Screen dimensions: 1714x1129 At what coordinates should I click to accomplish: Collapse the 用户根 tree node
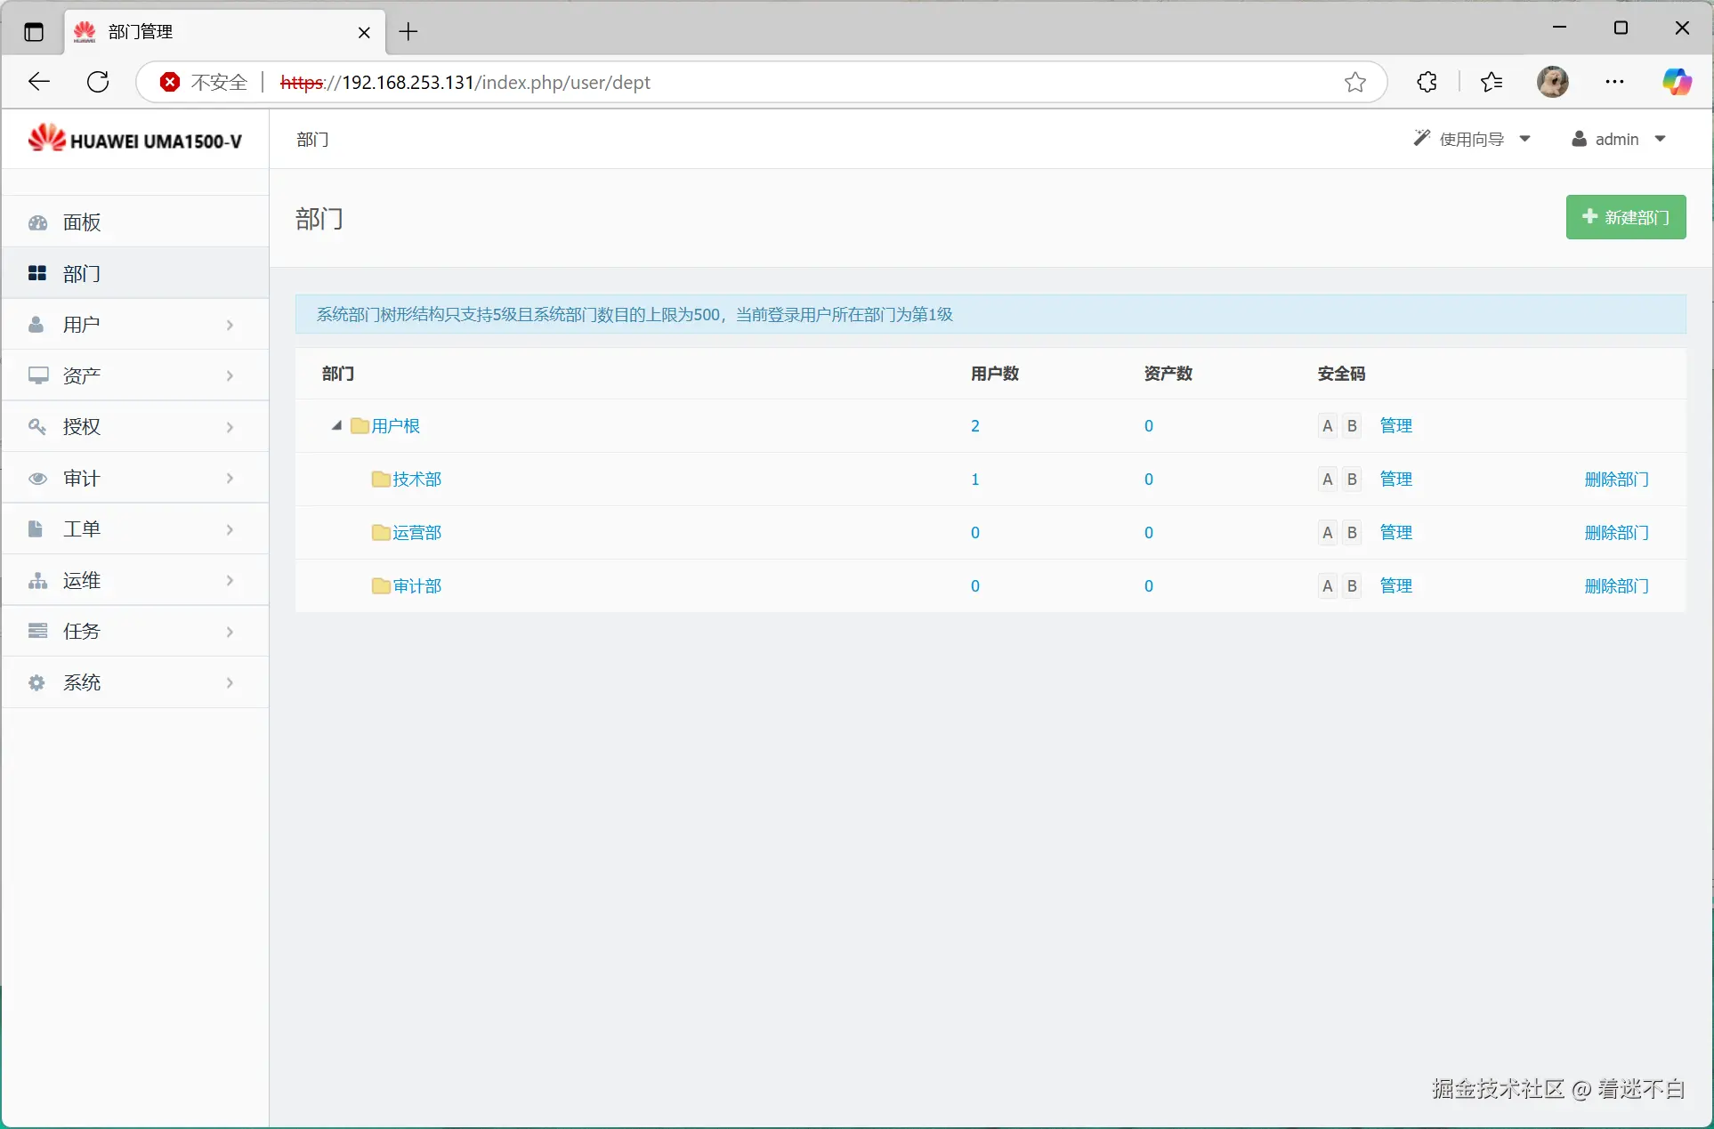[337, 426]
